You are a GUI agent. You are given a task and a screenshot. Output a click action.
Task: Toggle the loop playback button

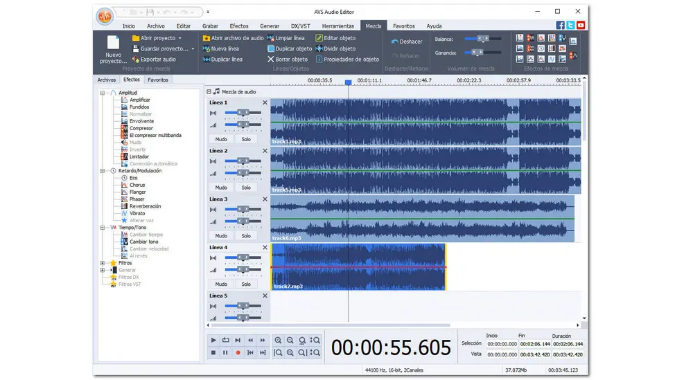point(225,341)
